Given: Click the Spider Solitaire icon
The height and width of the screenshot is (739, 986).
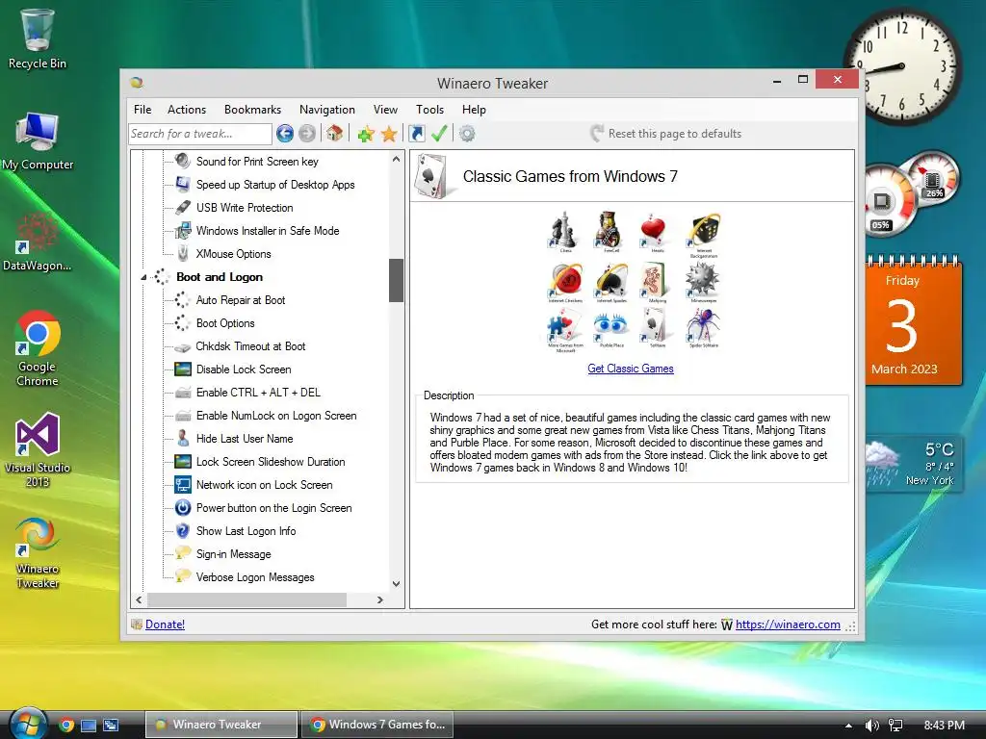Looking at the screenshot, I should (x=703, y=329).
